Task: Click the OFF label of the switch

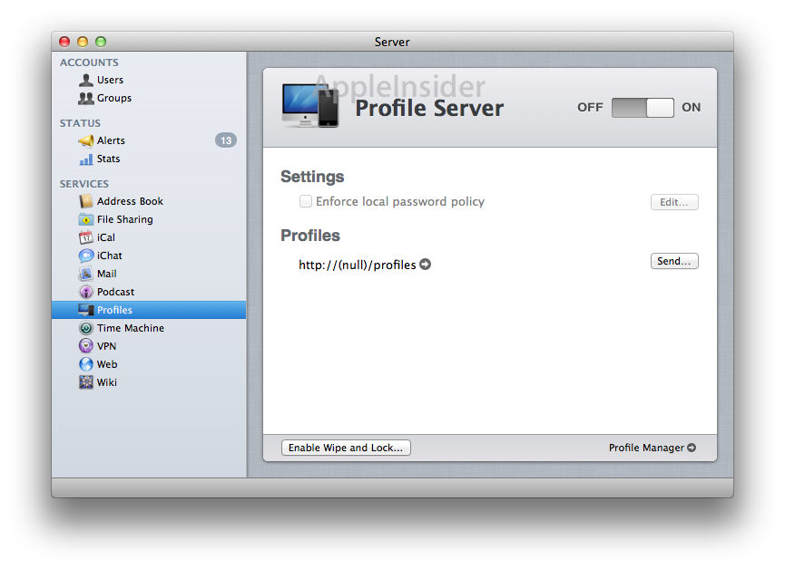Action: point(590,108)
